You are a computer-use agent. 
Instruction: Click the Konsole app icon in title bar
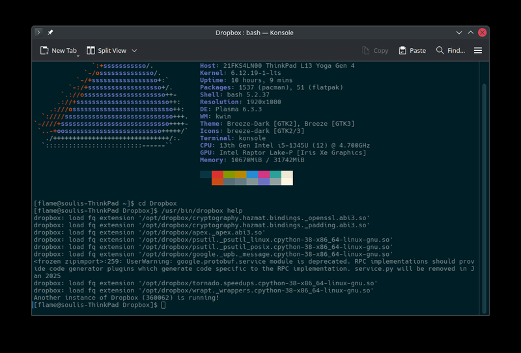tap(39, 33)
